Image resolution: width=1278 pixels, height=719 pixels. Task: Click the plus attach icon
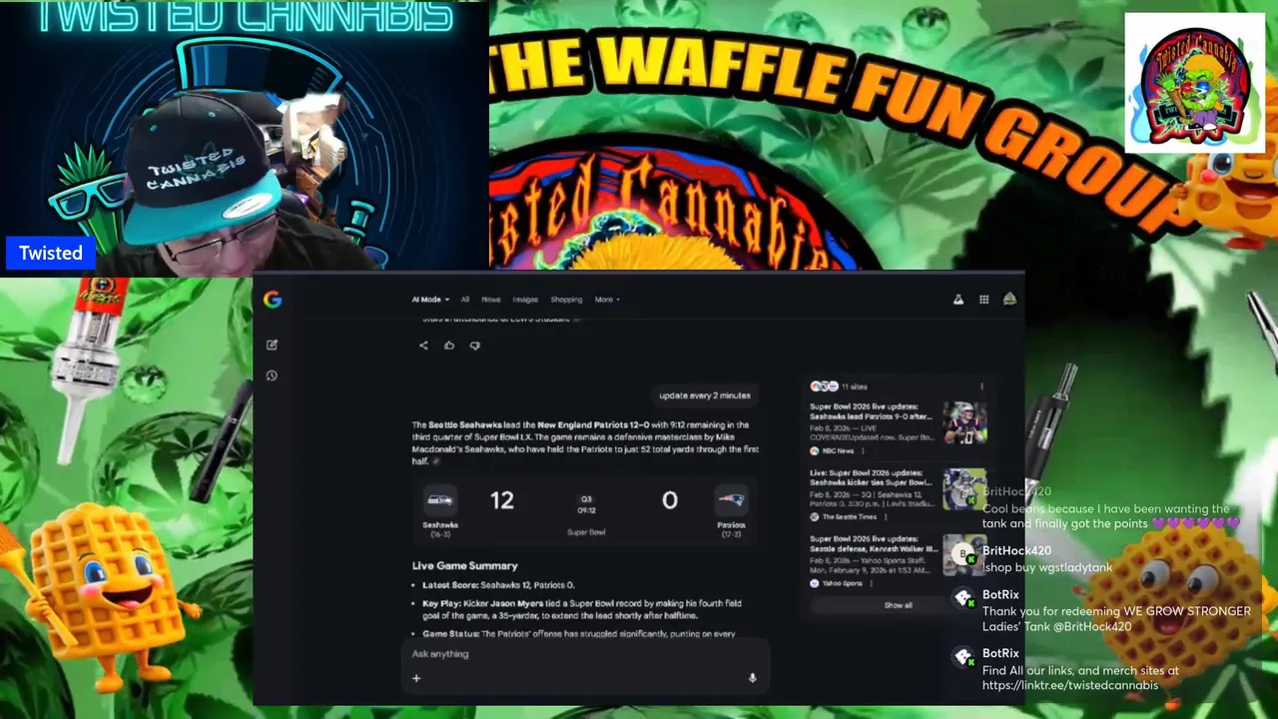pos(416,678)
